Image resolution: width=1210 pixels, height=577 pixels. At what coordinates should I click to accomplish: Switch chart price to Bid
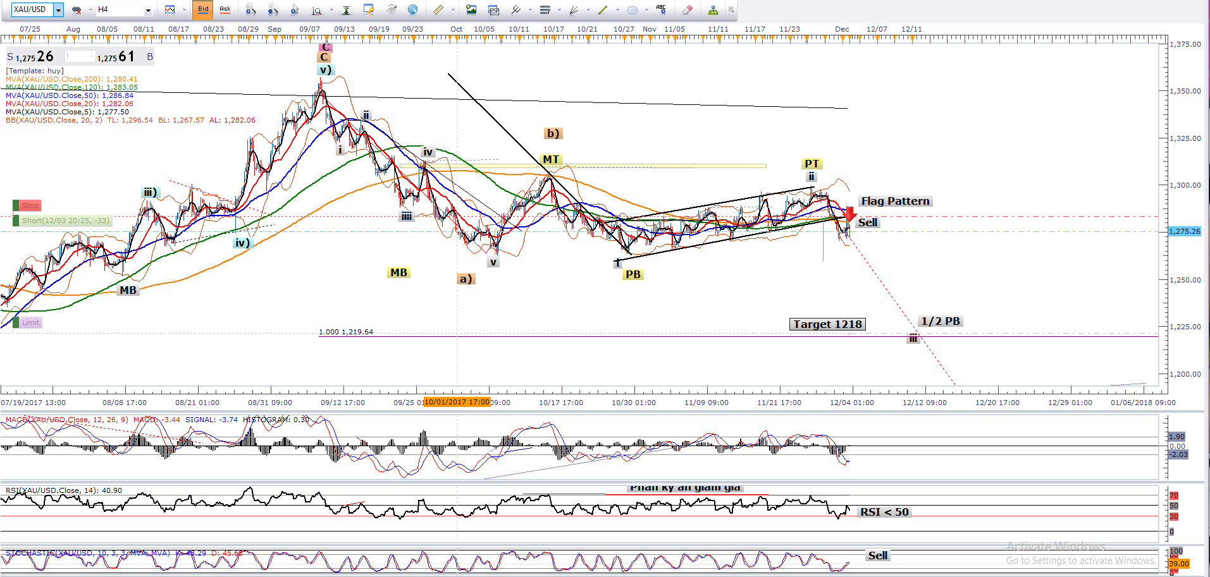point(203,9)
